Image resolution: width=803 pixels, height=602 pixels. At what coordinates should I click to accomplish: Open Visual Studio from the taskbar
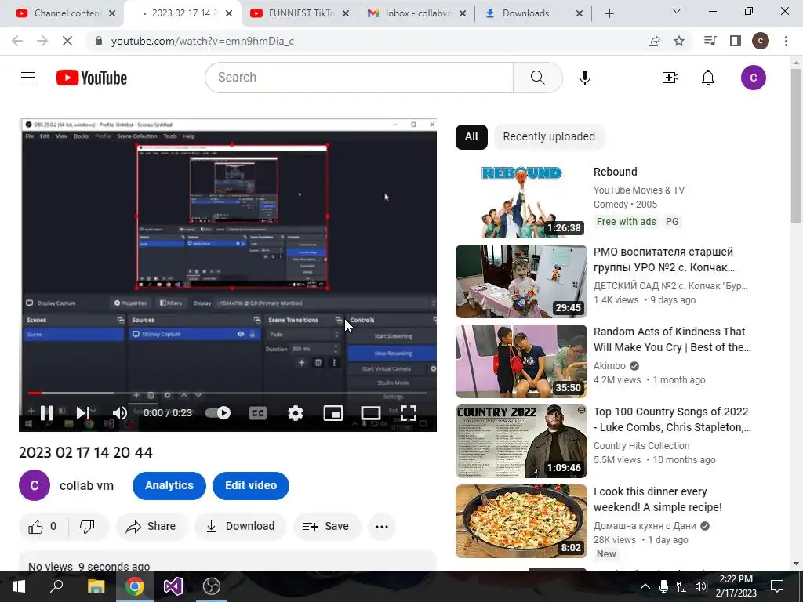pos(173,586)
